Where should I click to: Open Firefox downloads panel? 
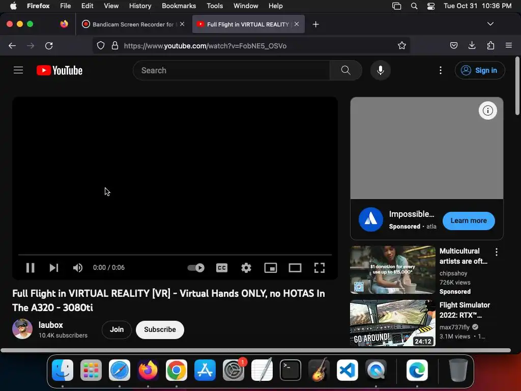472,45
